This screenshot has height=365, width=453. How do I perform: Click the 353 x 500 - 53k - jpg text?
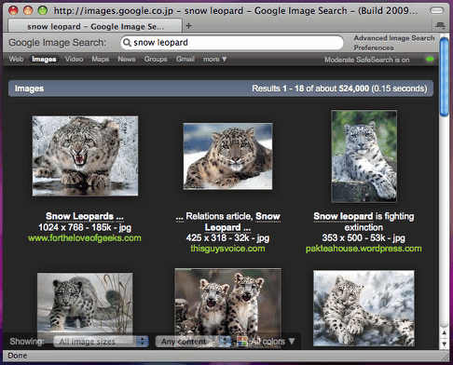(364, 237)
